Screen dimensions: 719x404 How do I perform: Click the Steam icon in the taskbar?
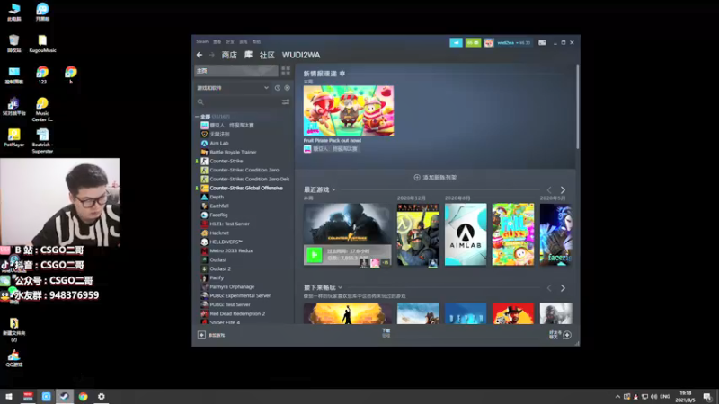point(65,397)
